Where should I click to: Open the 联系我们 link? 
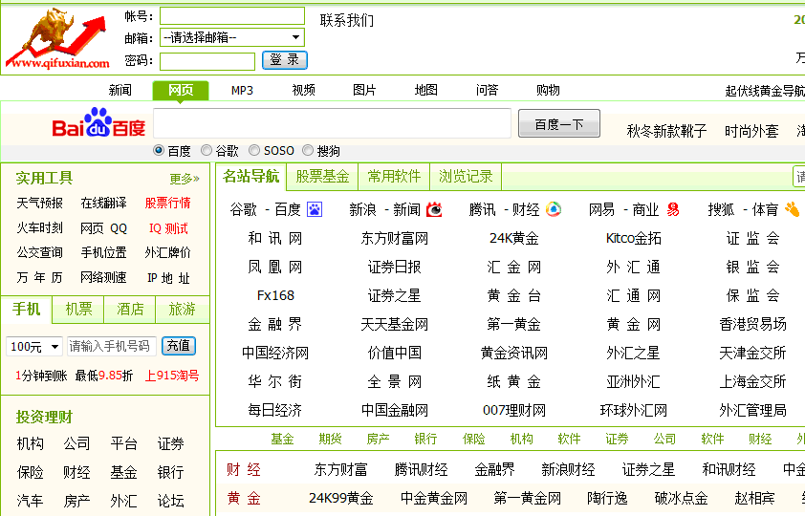point(346,20)
